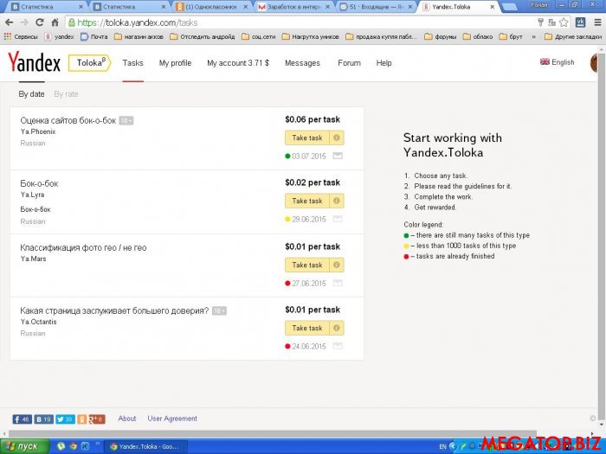Click the VK extension icon in toolbar

(x=580, y=22)
